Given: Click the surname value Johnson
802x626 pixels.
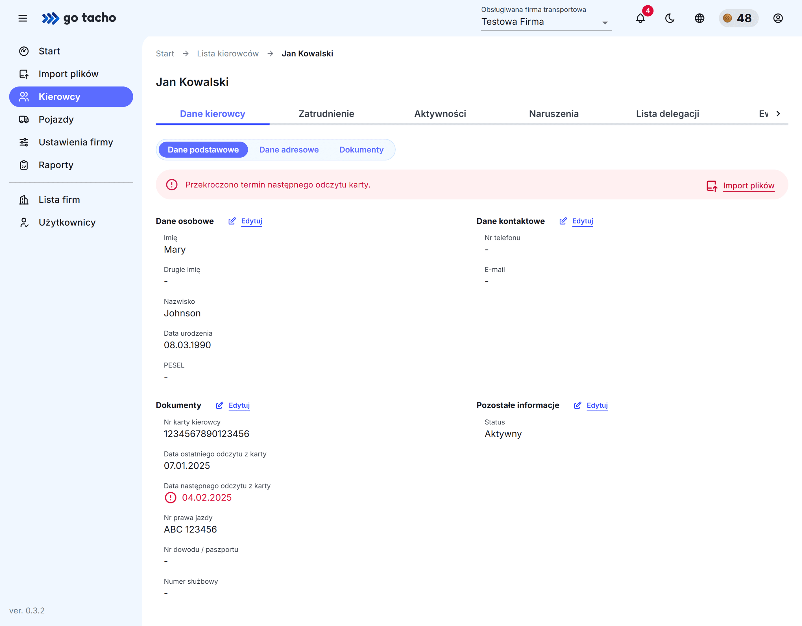Looking at the screenshot, I should [182, 313].
